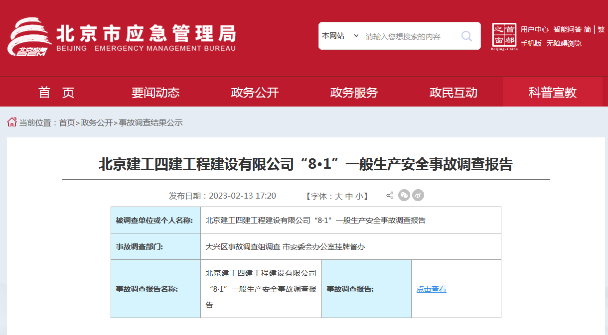The width and height of the screenshot is (608, 335).
Task: Share the article via WeChat icon
Action: pyautogui.click(x=404, y=195)
